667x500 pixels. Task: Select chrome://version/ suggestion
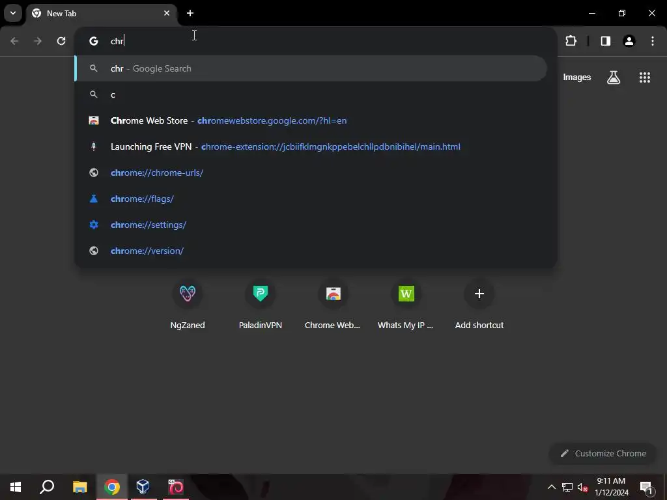point(311,251)
